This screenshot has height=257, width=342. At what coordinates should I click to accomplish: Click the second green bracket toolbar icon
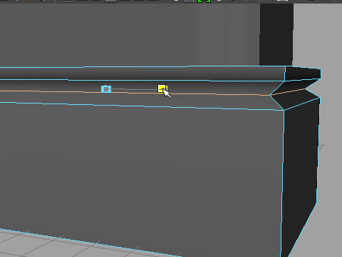(x=208, y=1)
